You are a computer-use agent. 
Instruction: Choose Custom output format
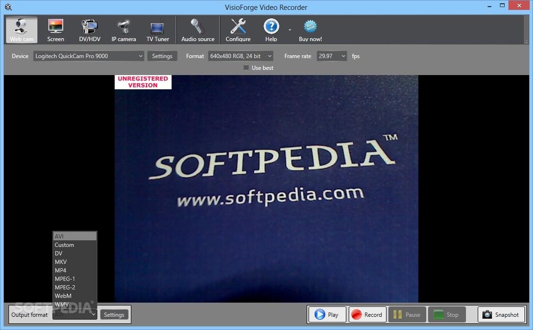(x=75, y=245)
